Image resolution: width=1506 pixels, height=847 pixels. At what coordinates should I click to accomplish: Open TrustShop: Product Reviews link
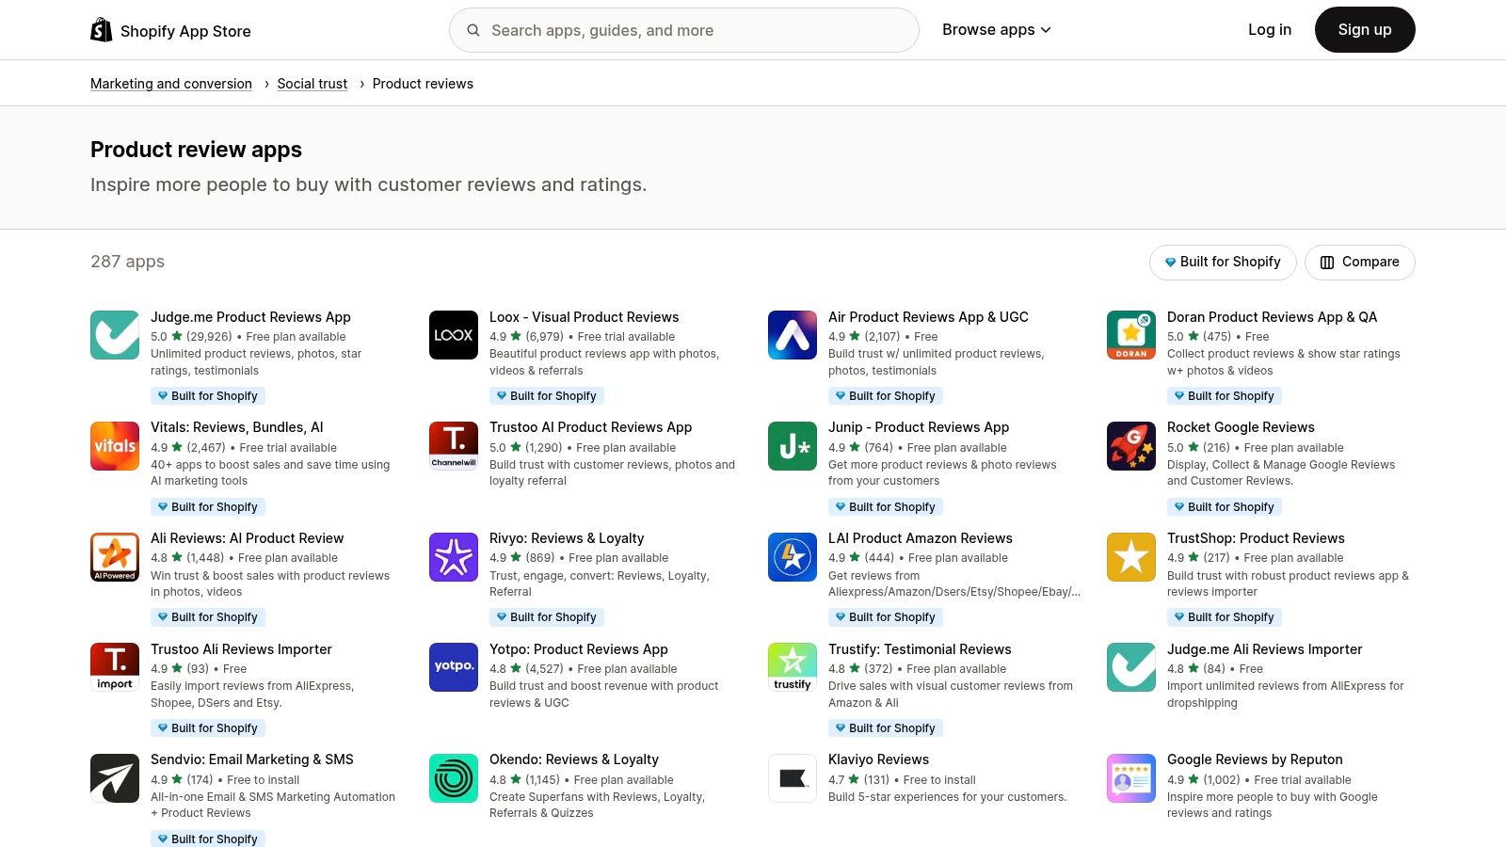click(1256, 538)
